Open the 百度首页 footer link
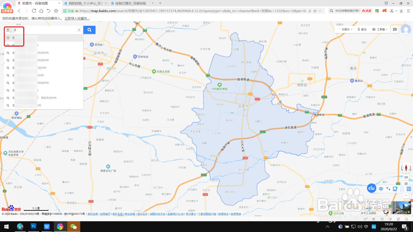Screen dimensions: 413x232 pos(105,214)
